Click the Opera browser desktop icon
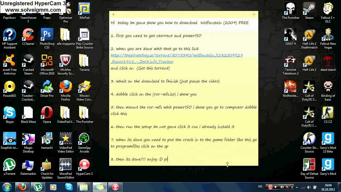Viewport: 341px width, 192px height. point(47,115)
